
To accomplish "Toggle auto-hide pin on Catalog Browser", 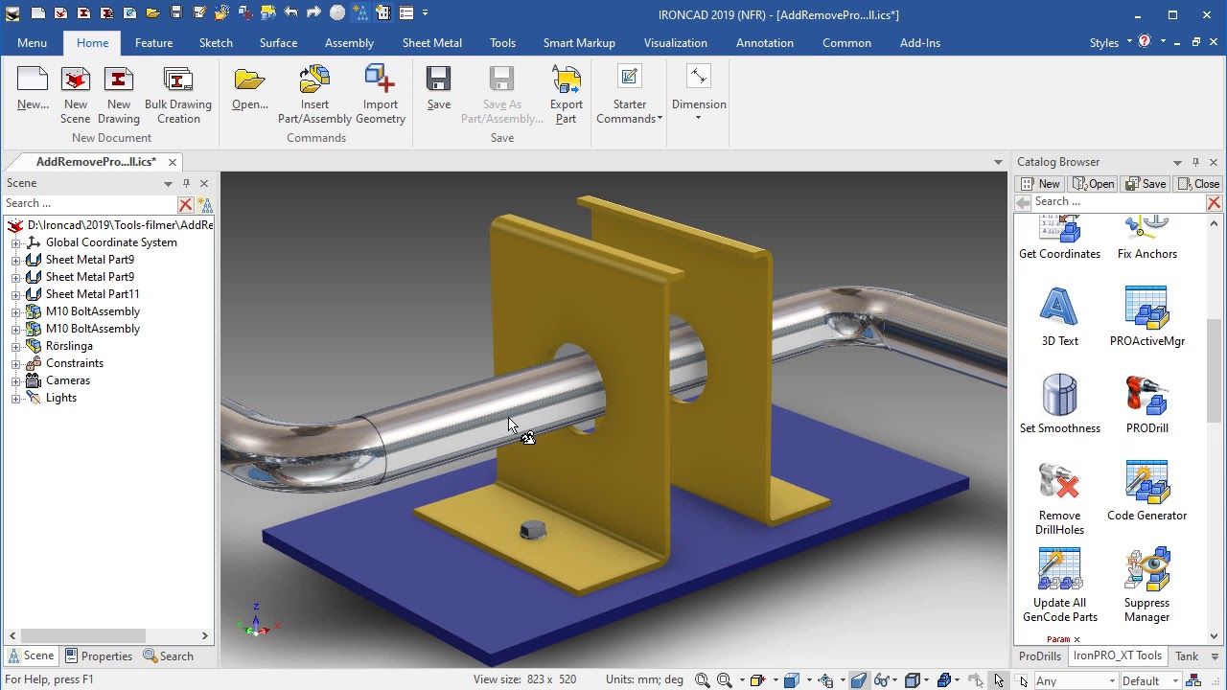I will (1195, 162).
